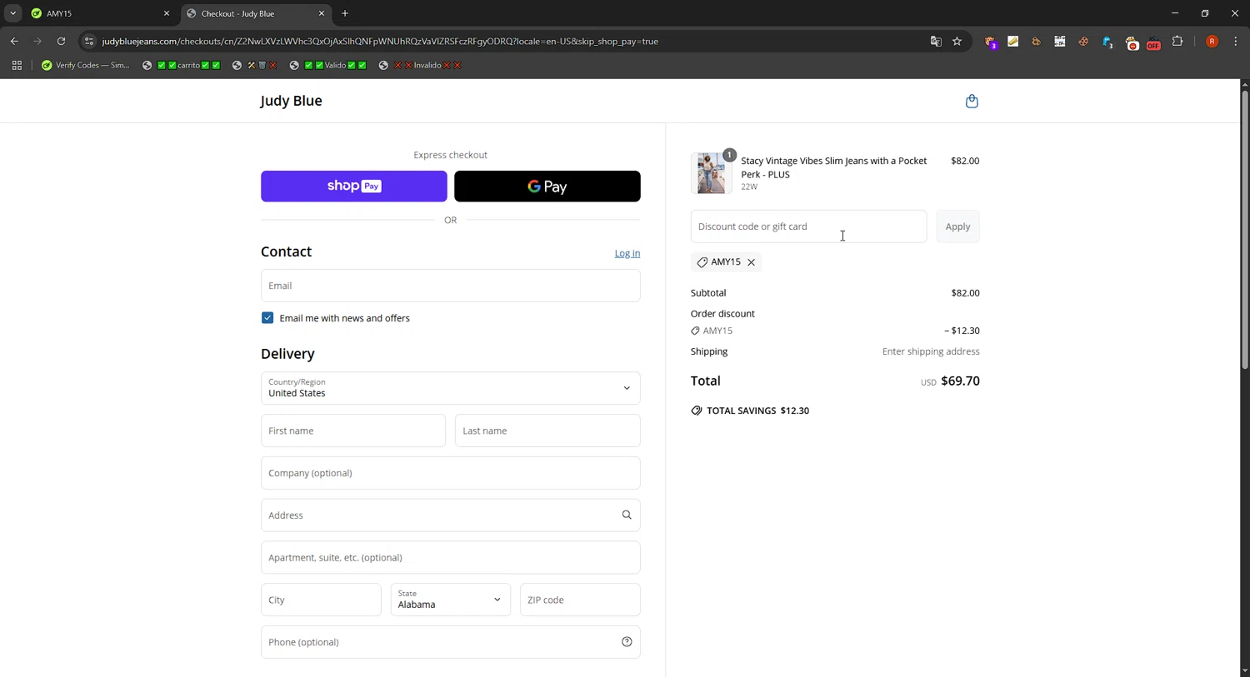This screenshot has height=677, width=1250.
Task: Open the tab search dropdown arrow
Action: [12, 13]
